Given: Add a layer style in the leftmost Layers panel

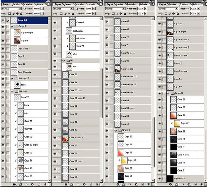Looking at the screenshot, I should (14, 184).
